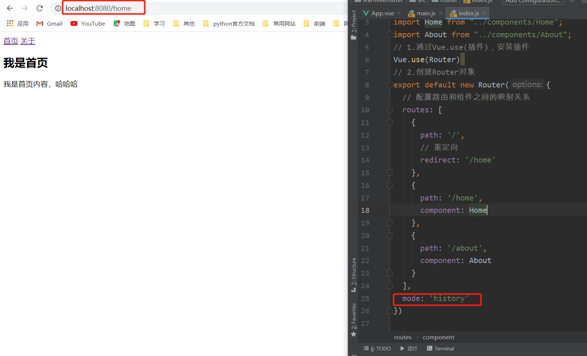This screenshot has width=587, height=356.
Task: Collapse the routes array at line 10
Action: click(x=390, y=110)
